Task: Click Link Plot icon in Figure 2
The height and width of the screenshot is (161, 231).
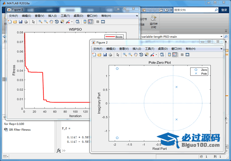Action: (x=162, y=55)
